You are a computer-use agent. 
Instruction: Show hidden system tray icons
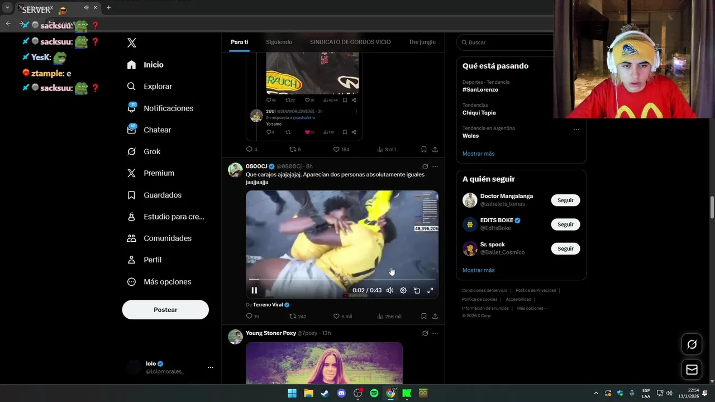(x=596, y=393)
